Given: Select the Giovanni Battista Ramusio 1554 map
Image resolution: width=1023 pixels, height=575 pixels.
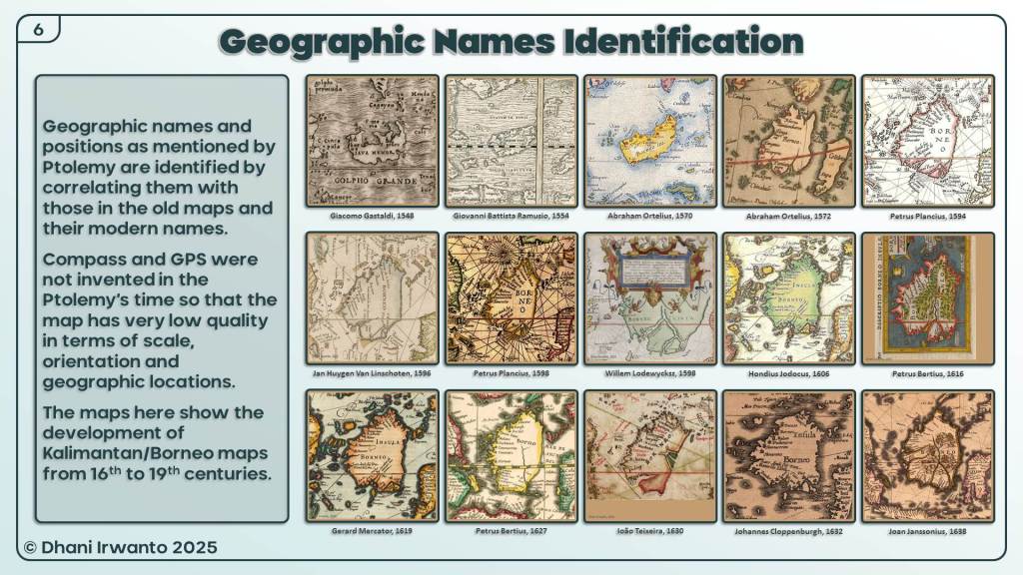Looking at the screenshot, I should pyautogui.click(x=511, y=141).
